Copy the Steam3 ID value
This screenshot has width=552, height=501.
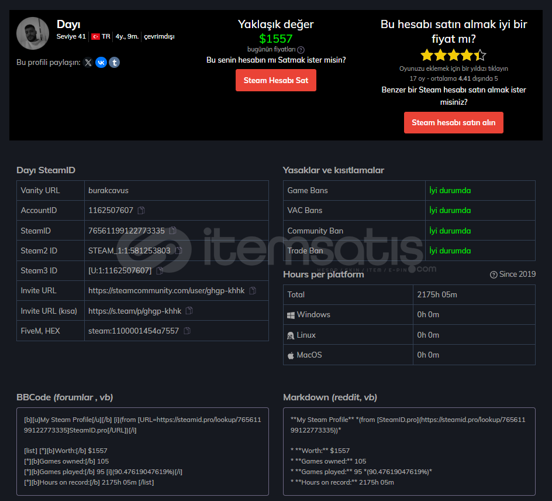coord(160,270)
